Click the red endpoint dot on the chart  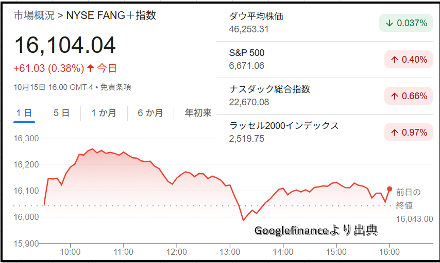[390, 189]
